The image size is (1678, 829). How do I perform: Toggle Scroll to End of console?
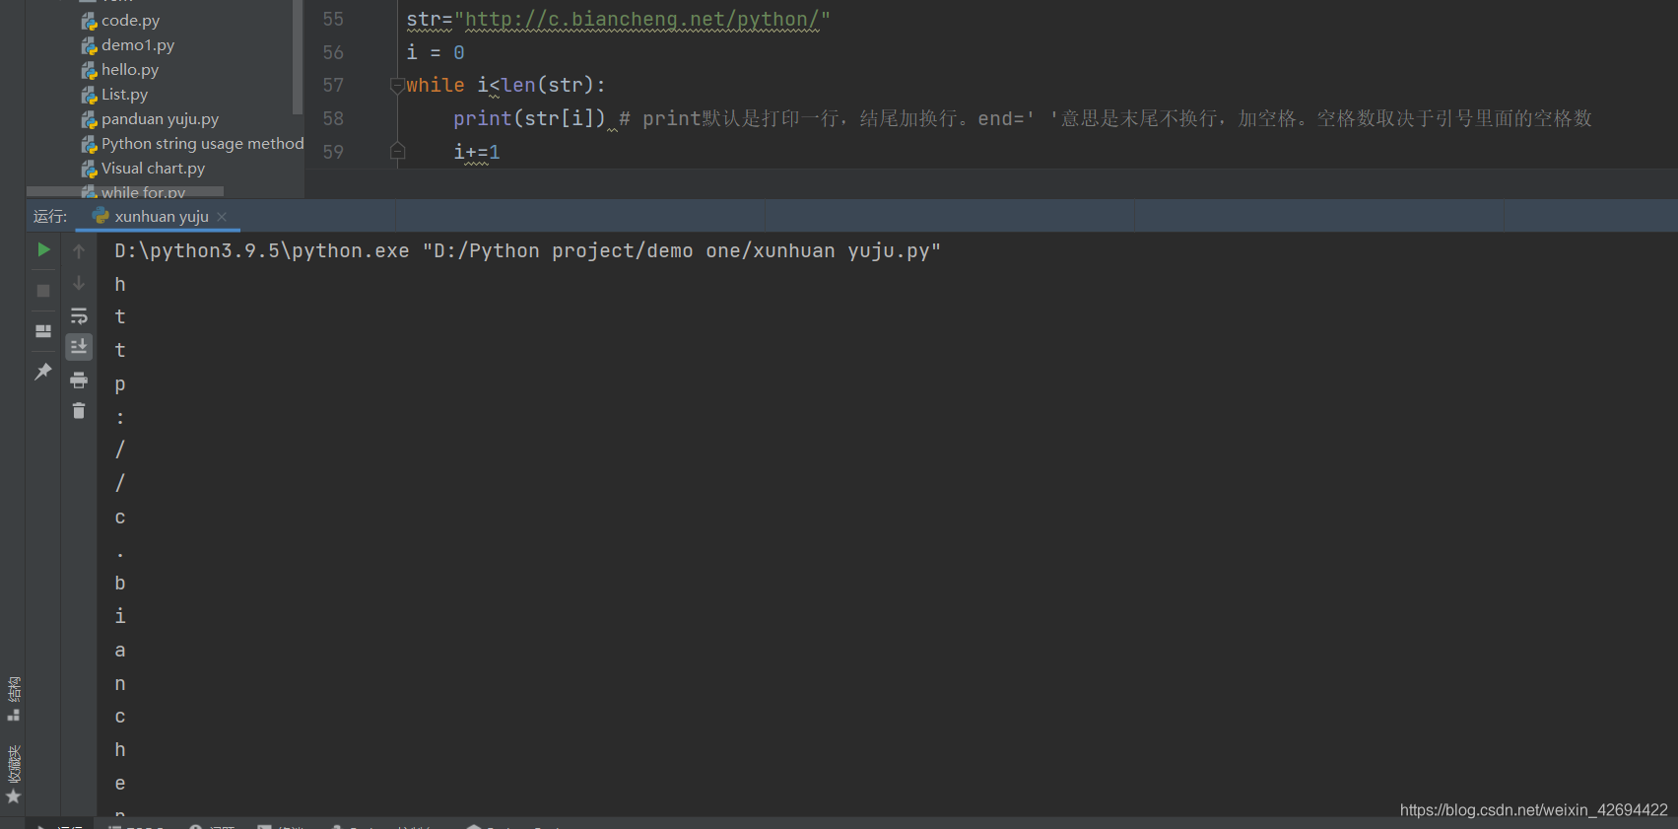tap(79, 347)
